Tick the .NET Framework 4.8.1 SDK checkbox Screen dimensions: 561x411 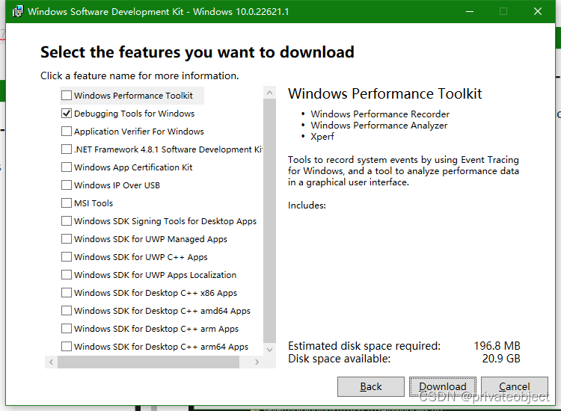click(67, 149)
